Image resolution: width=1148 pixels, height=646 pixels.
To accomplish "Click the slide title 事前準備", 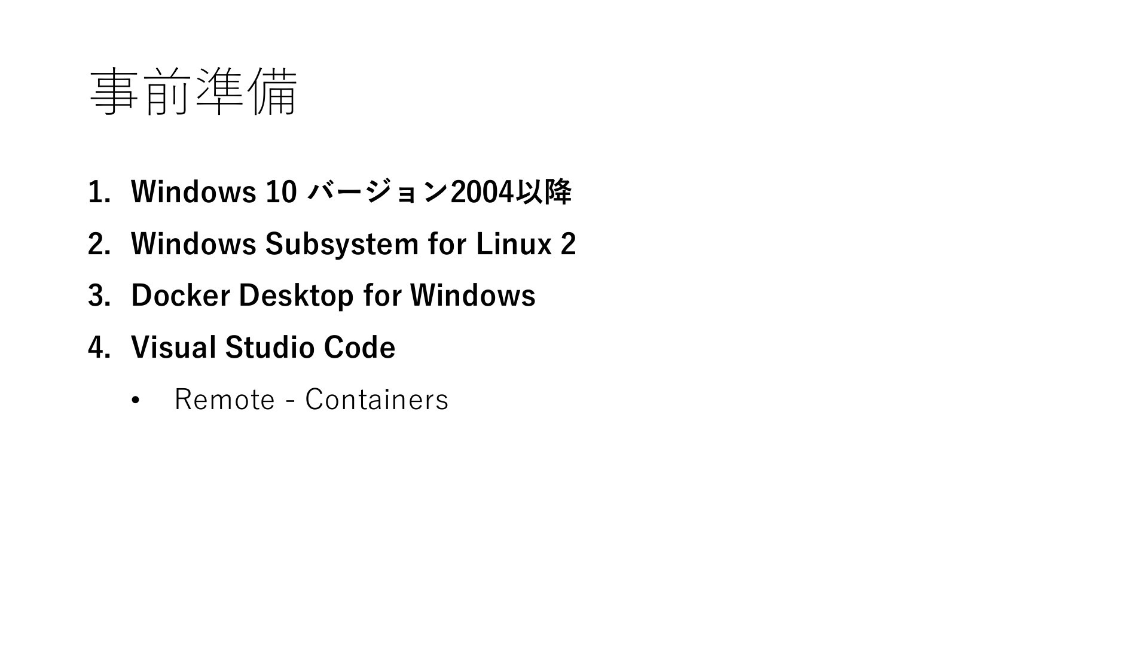I will click(193, 92).
